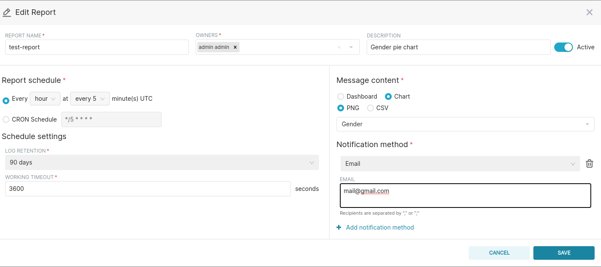Expand the Email notification method dropdown
601x267 pixels.
(460, 164)
